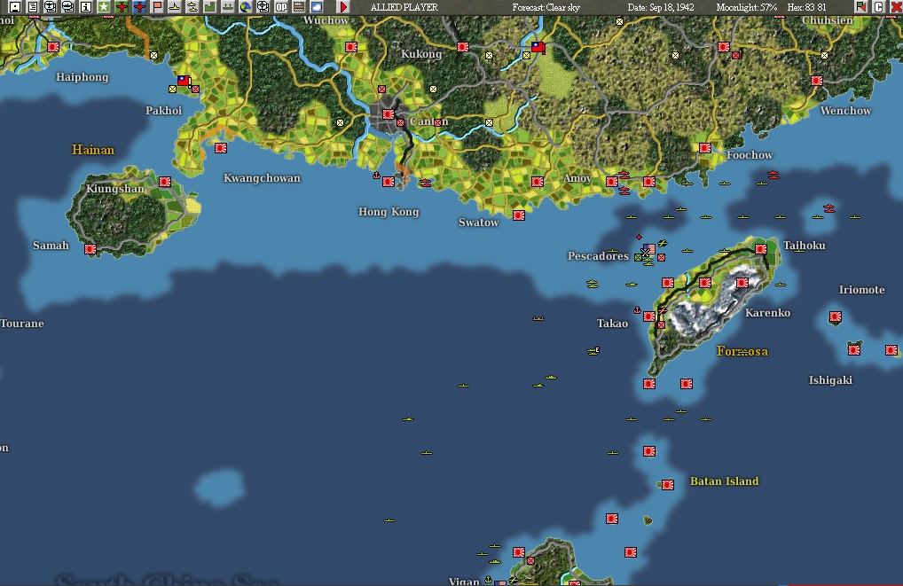Click the red anchor left of Hong Kong base
This screenshot has height=586, width=903.
(377, 175)
